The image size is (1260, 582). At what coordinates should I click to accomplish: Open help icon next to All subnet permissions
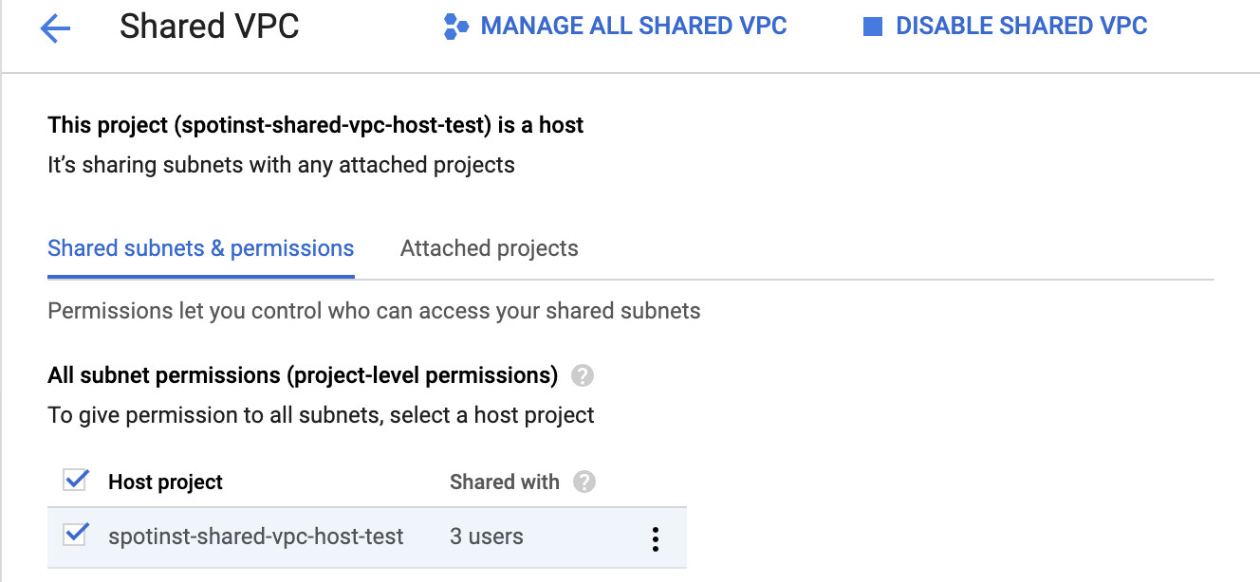583,376
